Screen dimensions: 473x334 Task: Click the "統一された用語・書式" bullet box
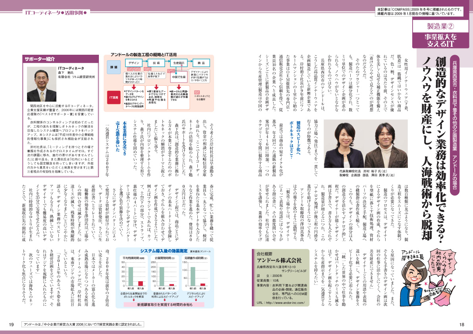[x=179, y=98]
